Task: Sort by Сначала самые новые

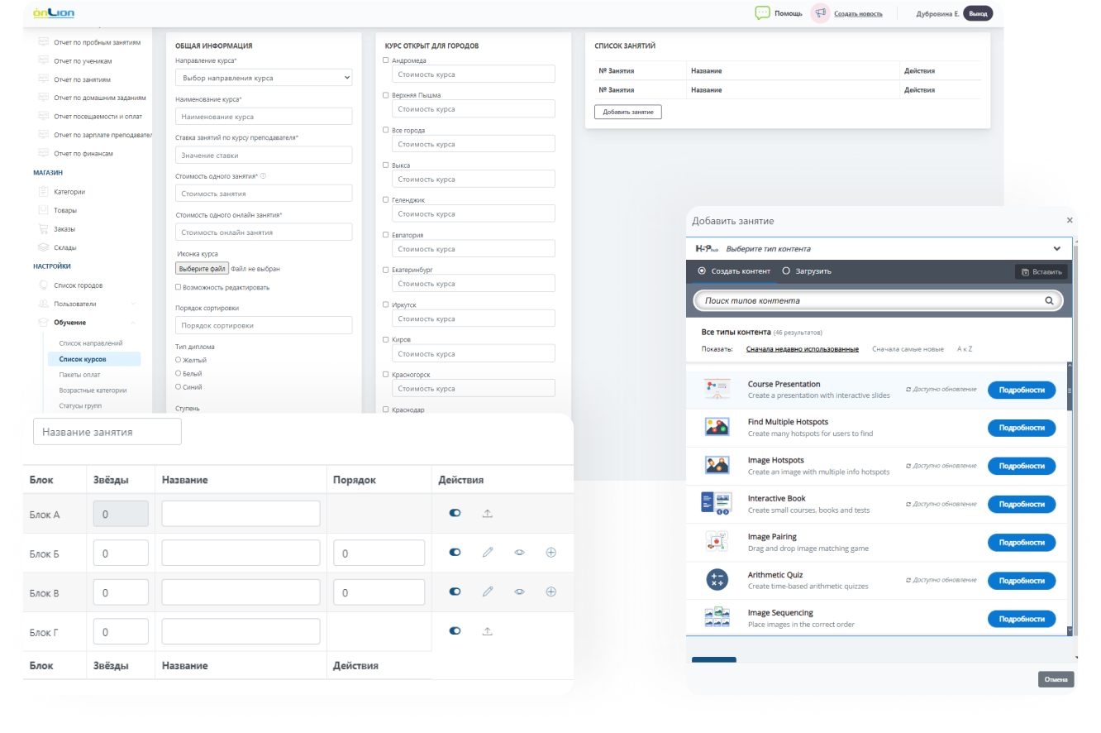Action: [x=908, y=349]
